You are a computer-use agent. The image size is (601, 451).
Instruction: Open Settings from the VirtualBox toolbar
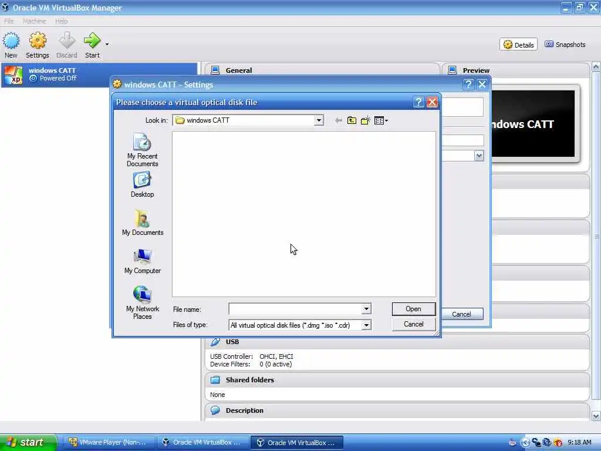(37, 45)
